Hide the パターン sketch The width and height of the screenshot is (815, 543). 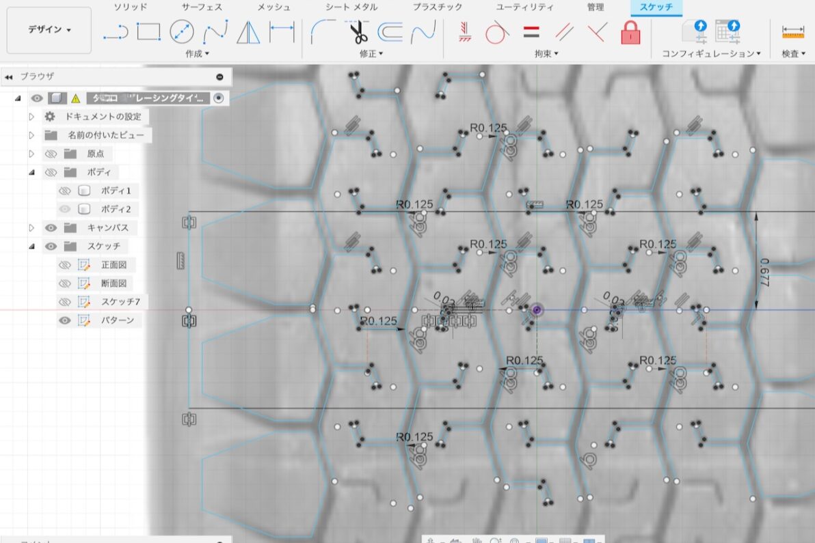click(x=65, y=320)
